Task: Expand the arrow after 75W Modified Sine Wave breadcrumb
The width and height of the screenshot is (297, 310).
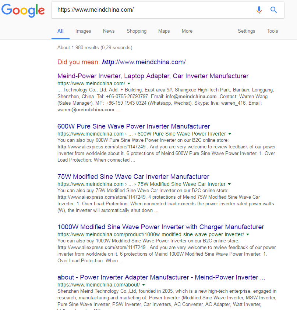Action: (x=229, y=184)
